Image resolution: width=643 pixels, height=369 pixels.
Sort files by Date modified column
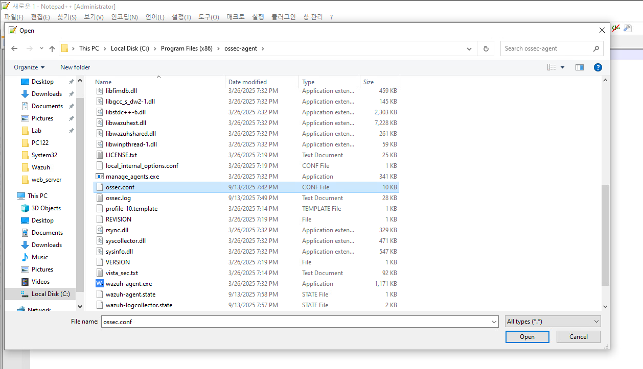(x=262, y=82)
